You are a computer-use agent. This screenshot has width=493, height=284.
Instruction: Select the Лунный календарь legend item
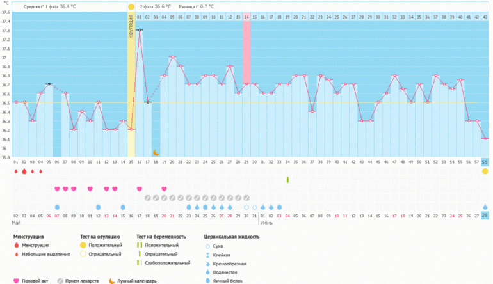tap(134, 280)
